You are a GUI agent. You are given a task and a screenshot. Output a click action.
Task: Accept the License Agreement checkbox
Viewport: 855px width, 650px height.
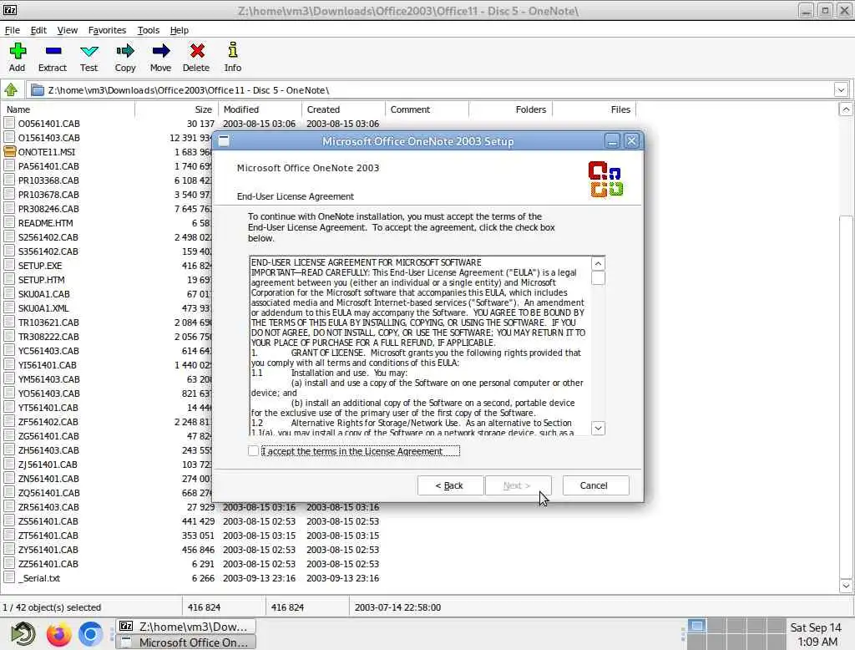253,451
